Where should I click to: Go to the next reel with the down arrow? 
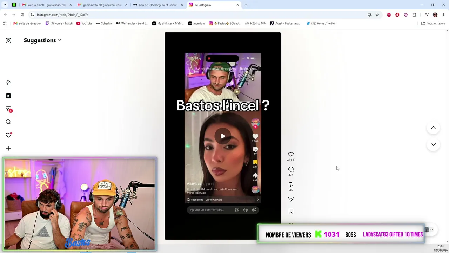(x=433, y=144)
